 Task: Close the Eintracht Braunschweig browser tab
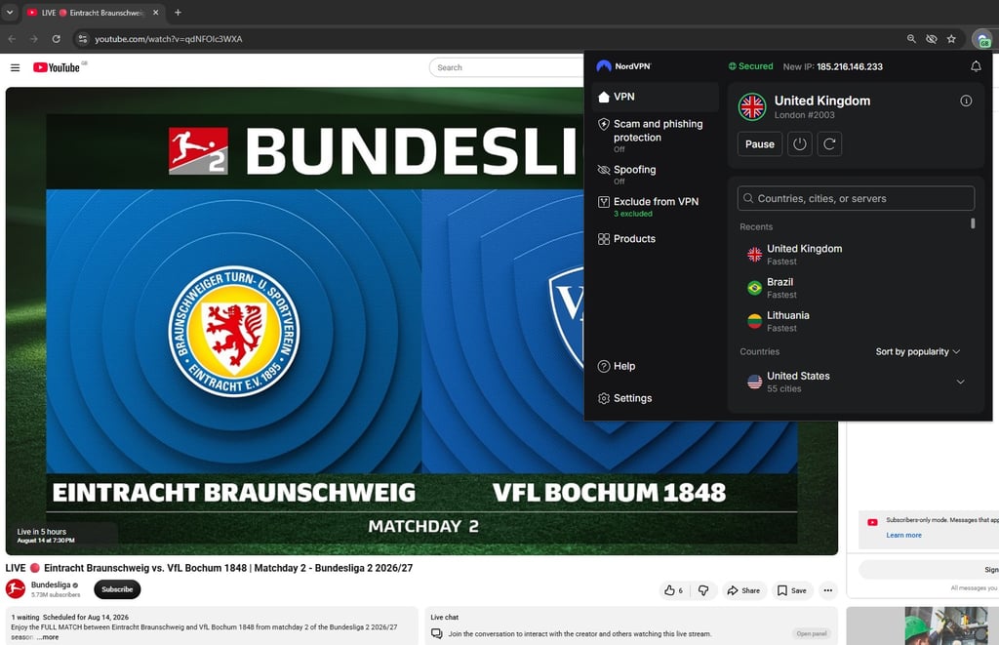155,12
